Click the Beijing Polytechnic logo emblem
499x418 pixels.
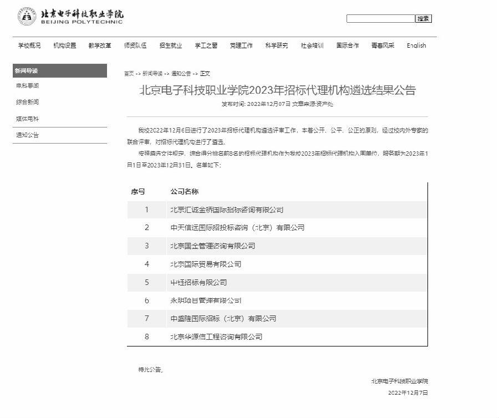click(x=27, y=16)
